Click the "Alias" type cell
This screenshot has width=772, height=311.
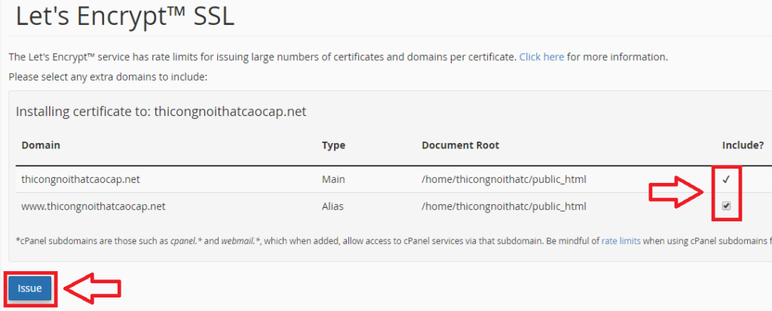click(x=334, y=206)
